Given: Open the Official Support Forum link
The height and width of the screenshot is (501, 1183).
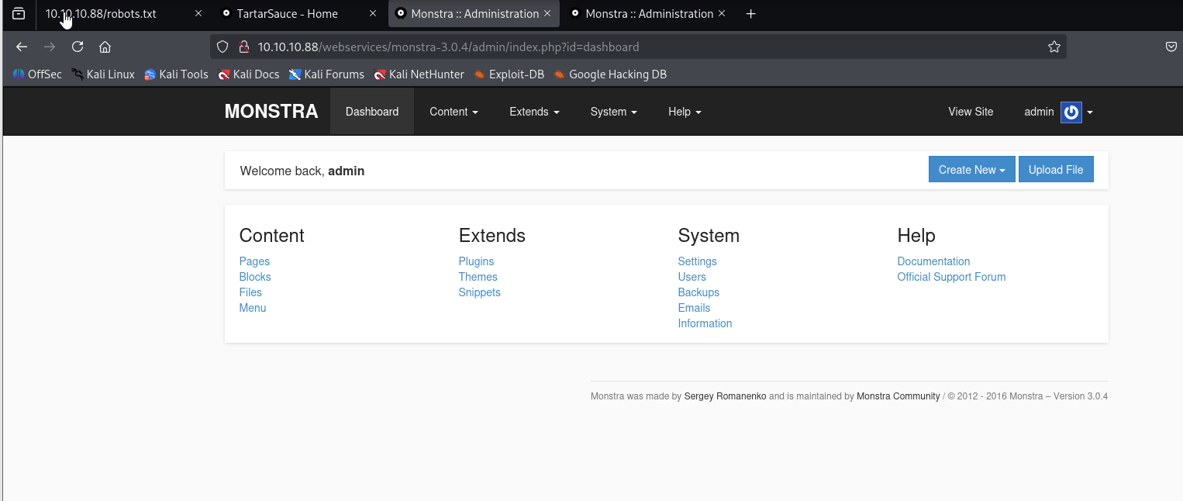Looking at the screenshot, I should click(x=951, y=277).
